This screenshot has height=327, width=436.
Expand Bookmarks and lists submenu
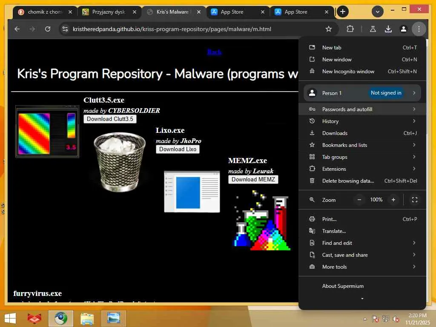pos(362,145)
